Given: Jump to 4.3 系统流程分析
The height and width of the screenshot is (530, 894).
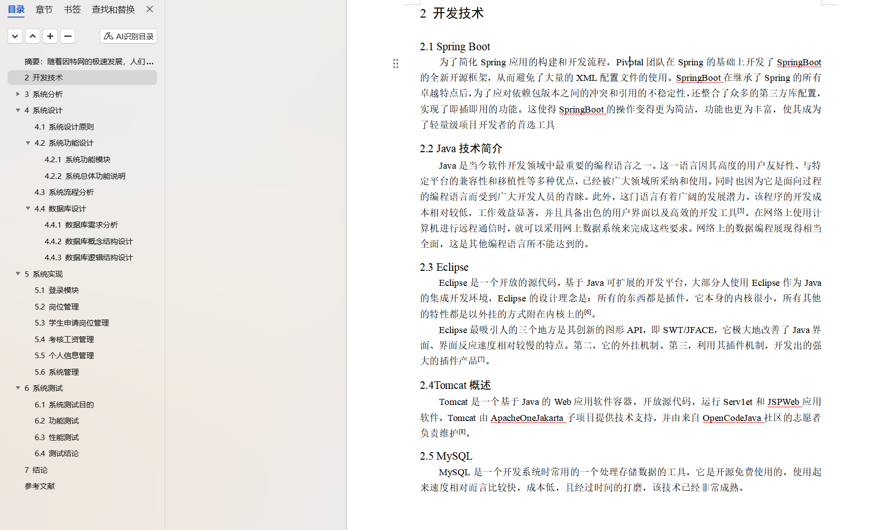Looking at the screenshot, I should [64, 192].
